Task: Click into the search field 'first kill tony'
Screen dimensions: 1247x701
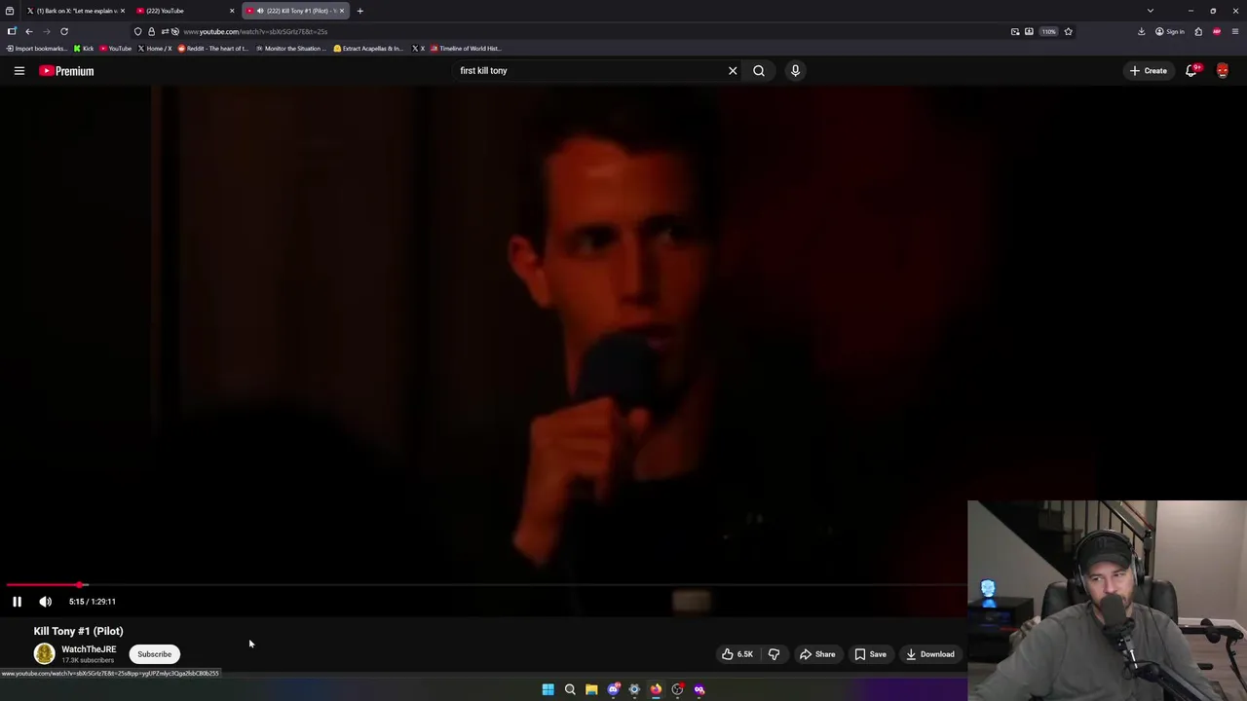Action: click(589, 70)
